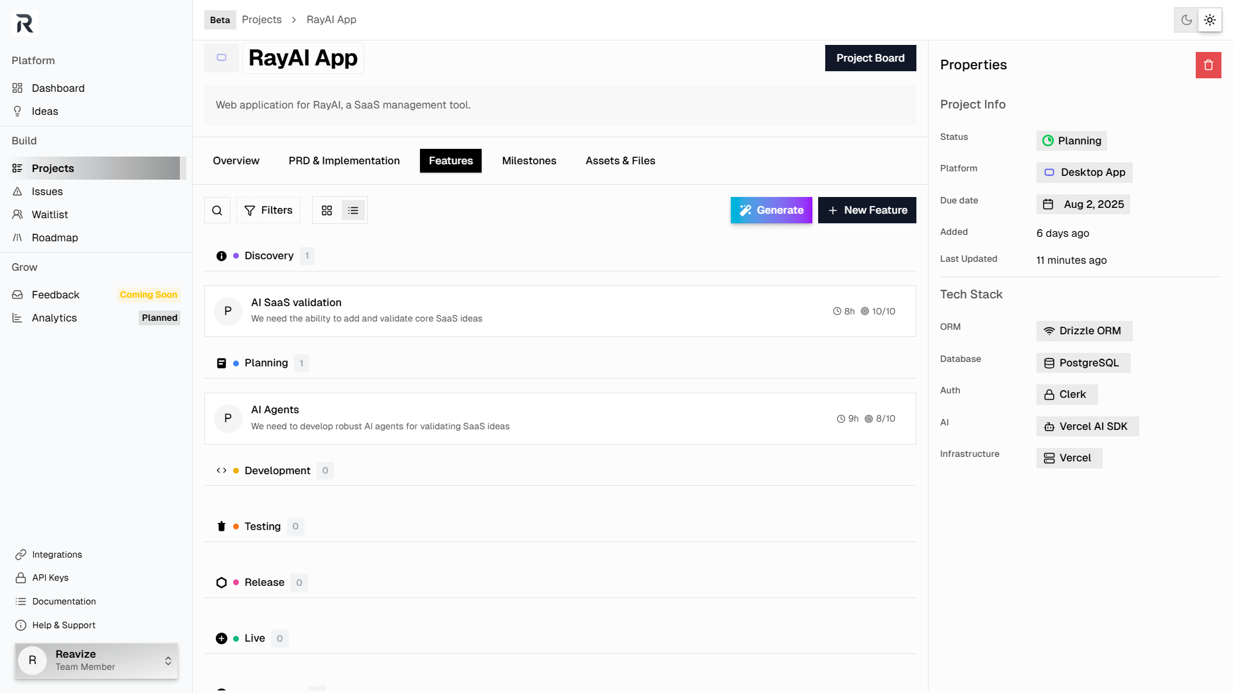The height and width of the screenshot is (693, 1233).
Task: Select the Roadmap item in the Build section
Action: tap(54, 237)
